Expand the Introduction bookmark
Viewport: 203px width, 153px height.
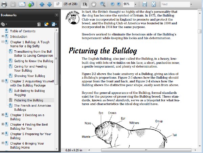(3, 36)
